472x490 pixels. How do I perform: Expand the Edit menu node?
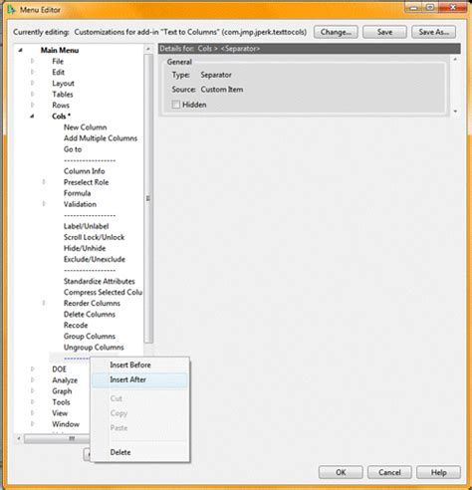pos(32,72)
